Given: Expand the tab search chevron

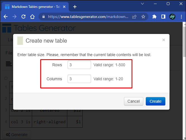Looking at the screenshot, I should (142, 4).
